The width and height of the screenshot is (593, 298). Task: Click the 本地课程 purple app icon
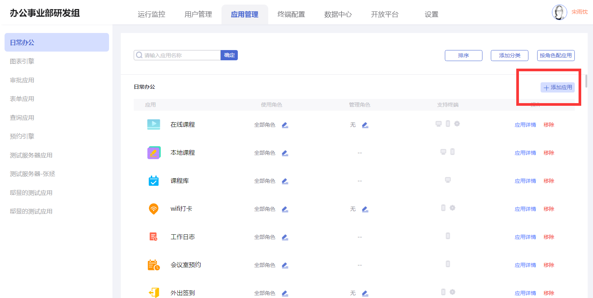tap(153, 153)
